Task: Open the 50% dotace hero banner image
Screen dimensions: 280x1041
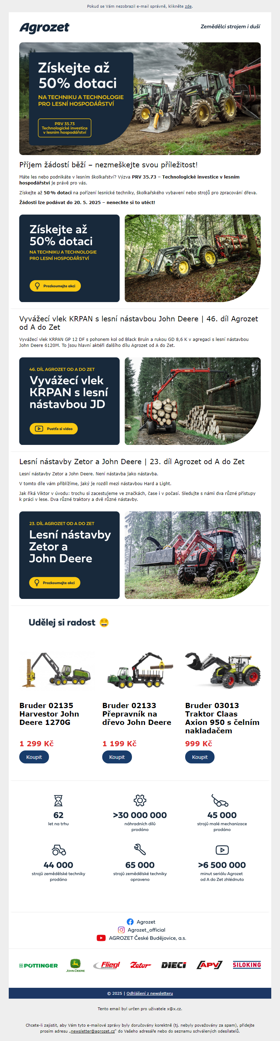Action: [140, 99]
